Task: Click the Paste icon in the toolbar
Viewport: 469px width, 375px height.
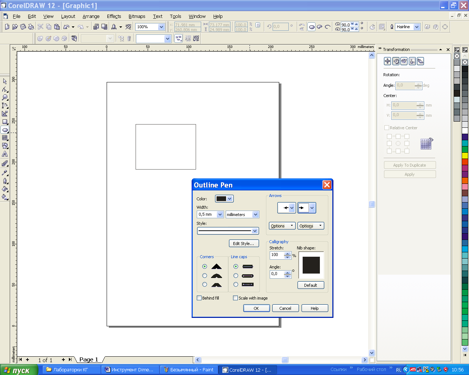Action: coord(57,27)
